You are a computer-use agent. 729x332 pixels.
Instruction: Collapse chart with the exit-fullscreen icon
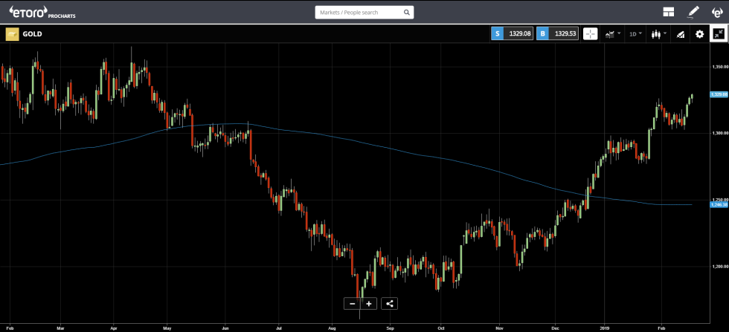tap(719, 33)
